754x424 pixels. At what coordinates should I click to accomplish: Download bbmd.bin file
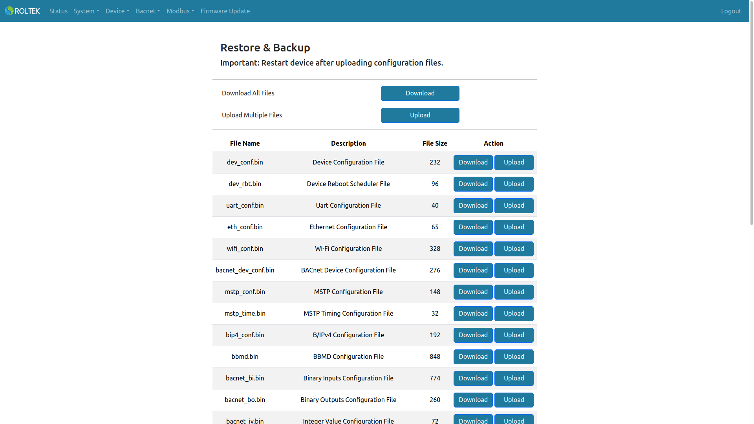coord(473,357)
